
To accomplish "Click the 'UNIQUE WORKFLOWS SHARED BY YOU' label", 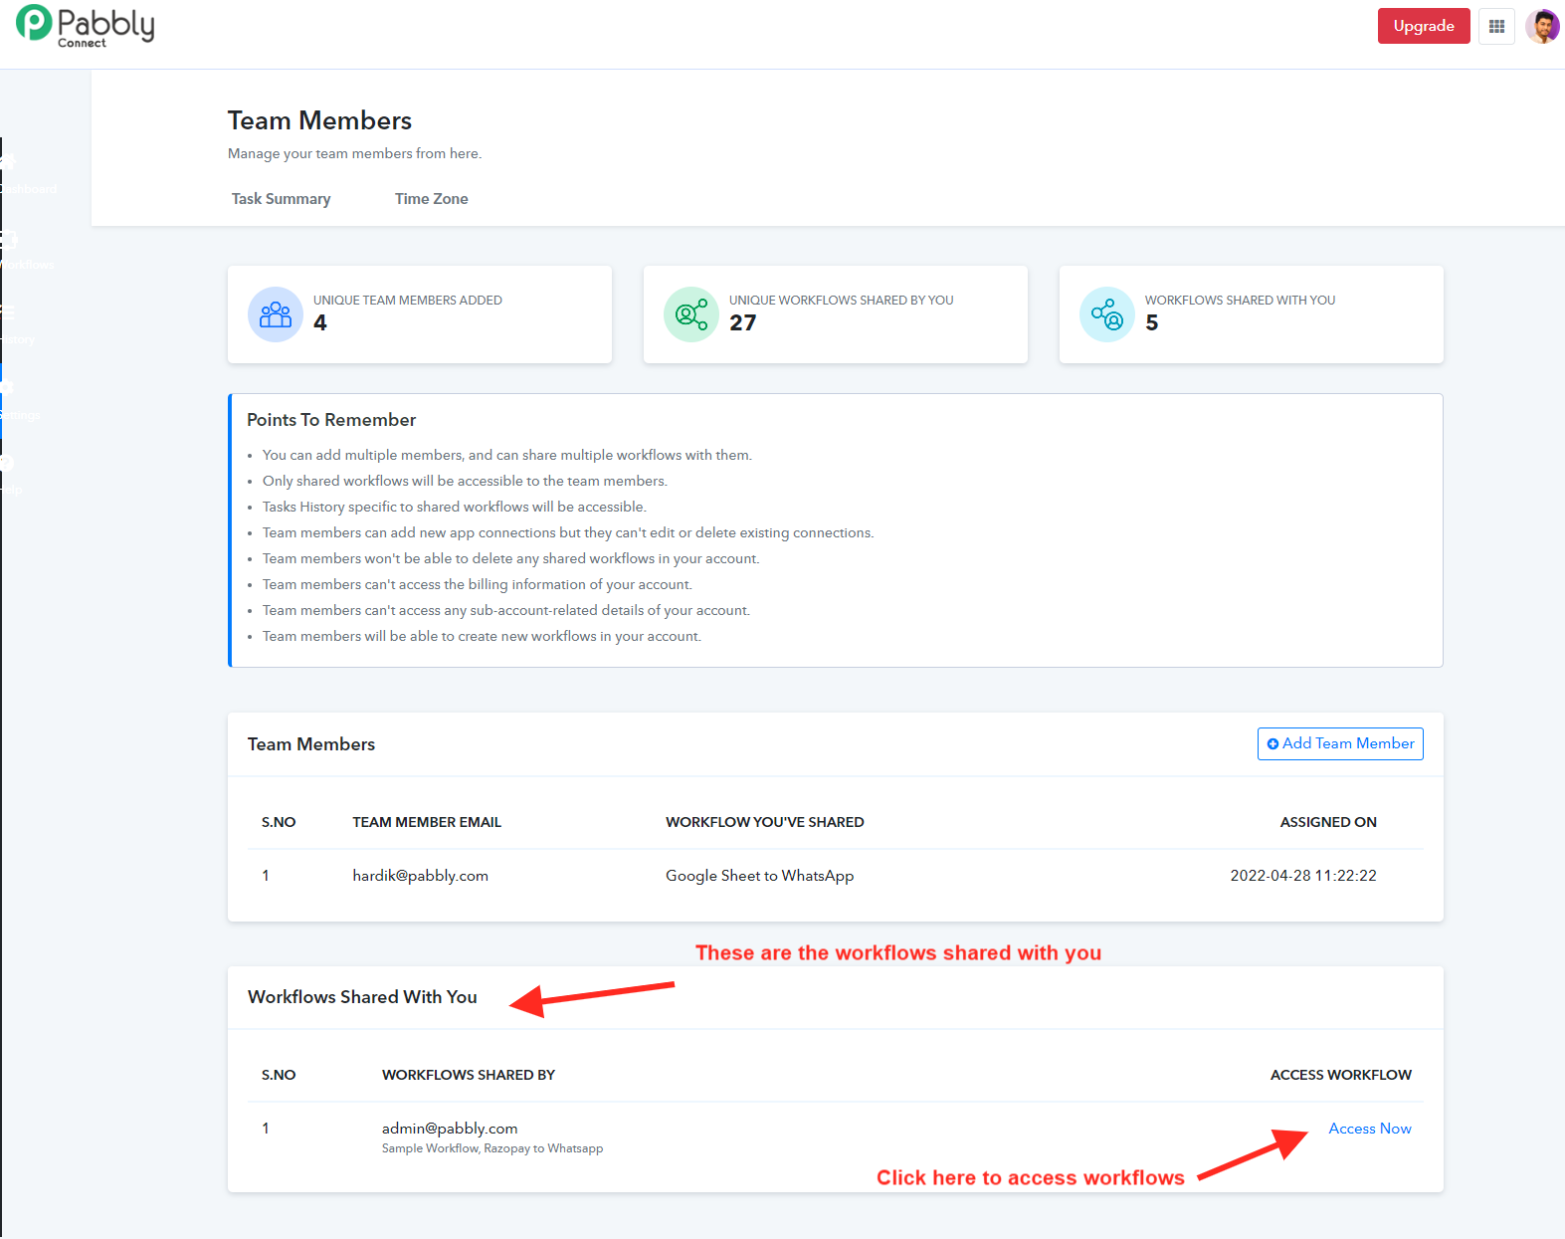I will (x=842, y=301).
